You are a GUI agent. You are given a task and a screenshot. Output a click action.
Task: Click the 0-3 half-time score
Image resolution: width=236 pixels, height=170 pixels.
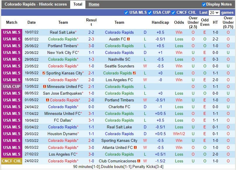pyautogui.click(x=215, y=59)
